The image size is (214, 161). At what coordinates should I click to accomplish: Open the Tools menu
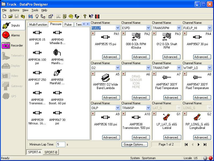click(35, 10)
